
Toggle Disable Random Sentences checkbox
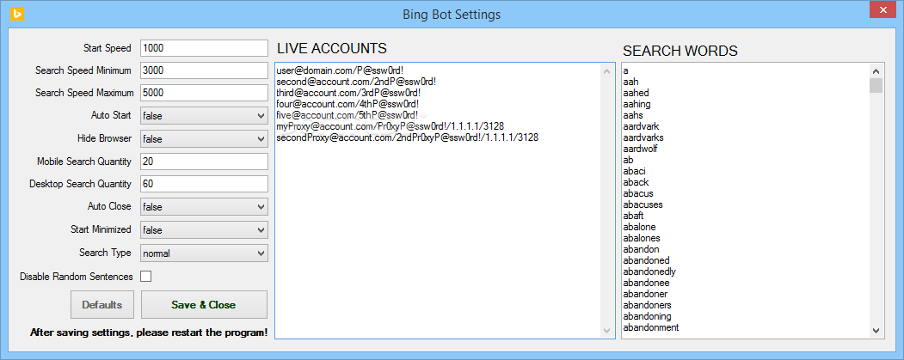146,277
